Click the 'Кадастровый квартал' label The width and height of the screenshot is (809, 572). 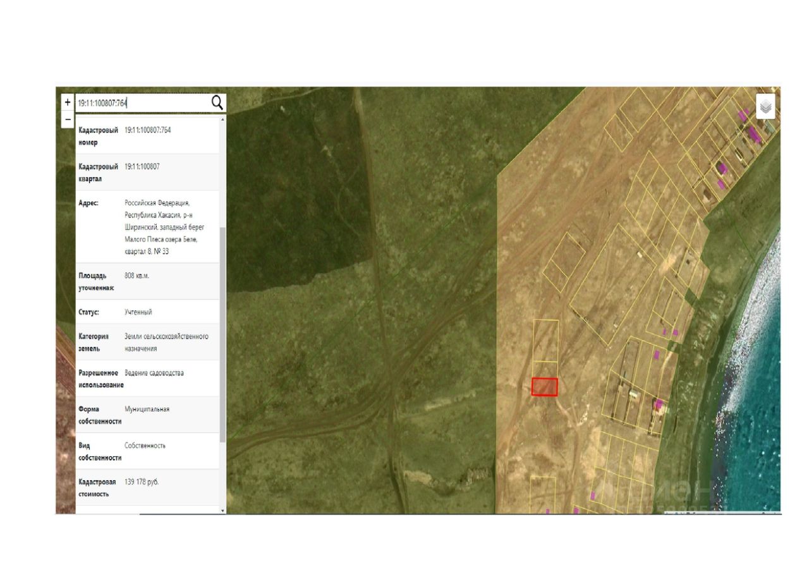pyautogui.click(x=99, y=173)
